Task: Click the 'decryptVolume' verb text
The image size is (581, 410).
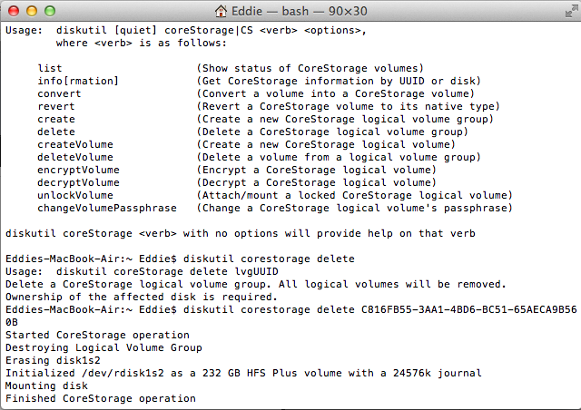Action: click(x=79, y=182)
